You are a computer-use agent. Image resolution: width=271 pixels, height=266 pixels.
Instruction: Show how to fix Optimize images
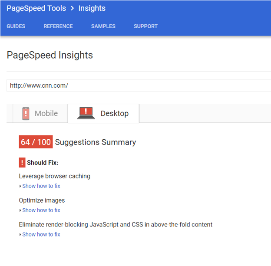pos(41,210)
